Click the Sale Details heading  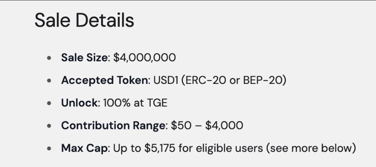84,20
